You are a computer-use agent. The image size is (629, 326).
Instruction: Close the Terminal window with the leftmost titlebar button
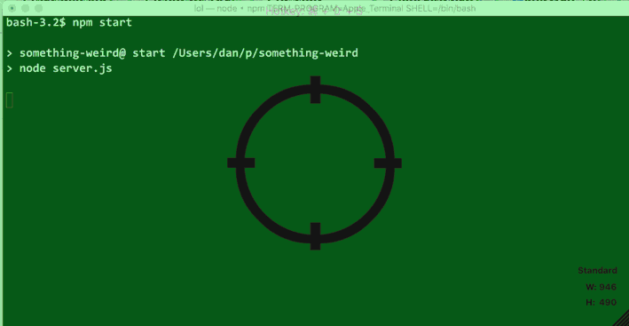(12, 8)
